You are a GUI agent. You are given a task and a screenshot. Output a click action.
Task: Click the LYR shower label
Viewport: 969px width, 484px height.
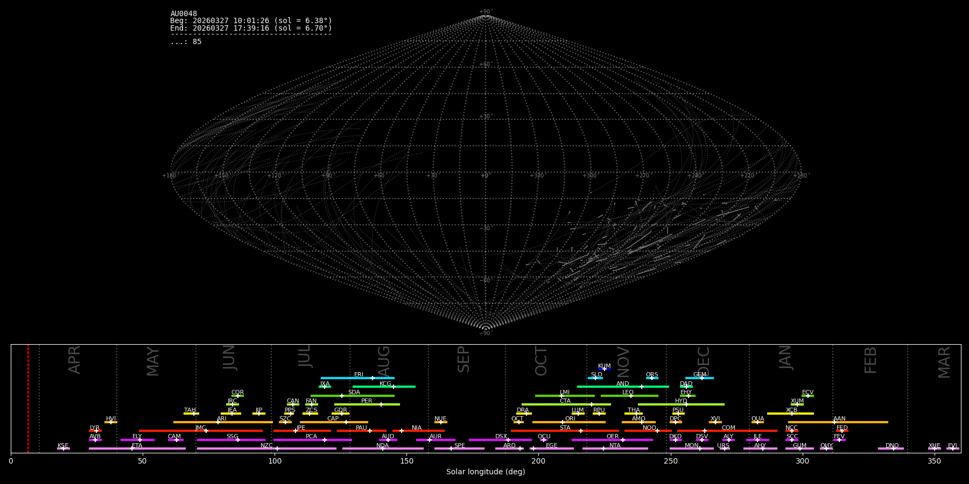(x=95, y=428)
